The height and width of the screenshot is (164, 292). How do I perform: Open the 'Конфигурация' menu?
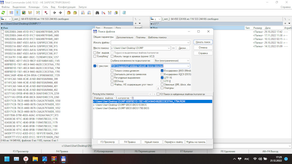tap(67, 7)
